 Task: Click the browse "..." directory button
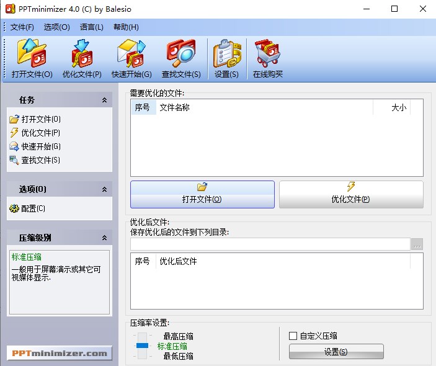(417, 244)
